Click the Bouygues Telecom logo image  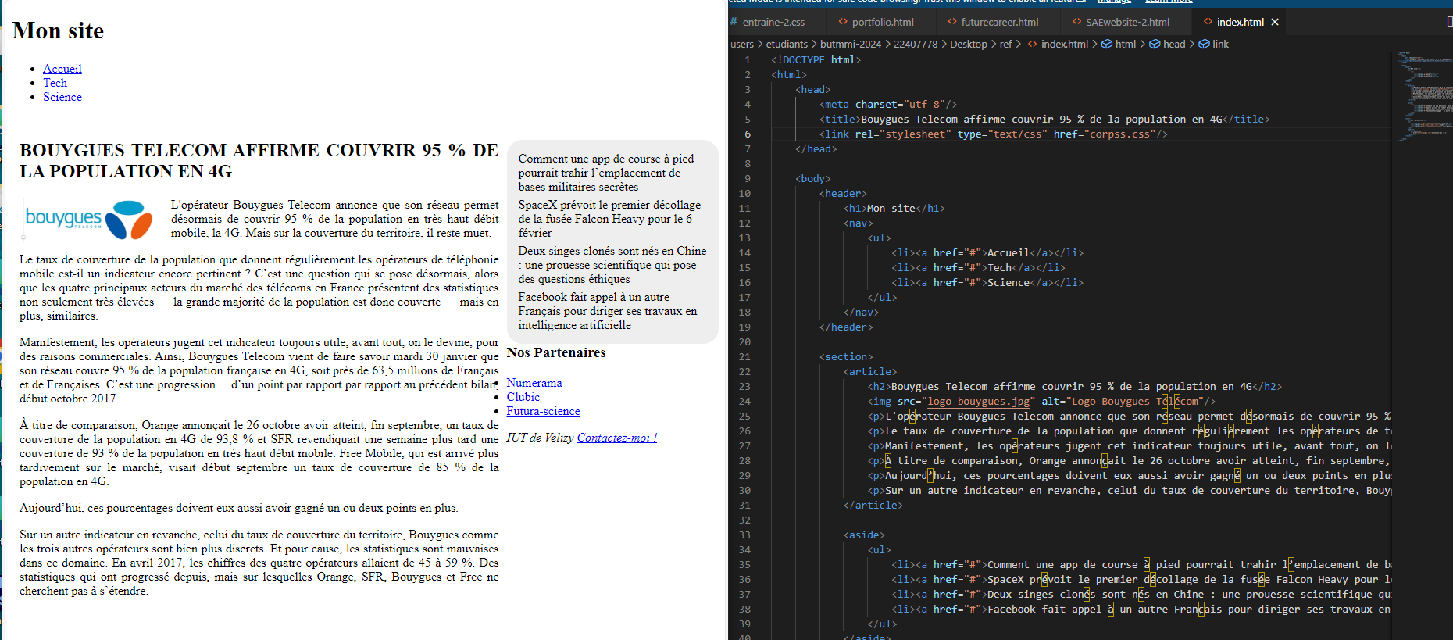point(89,219)
